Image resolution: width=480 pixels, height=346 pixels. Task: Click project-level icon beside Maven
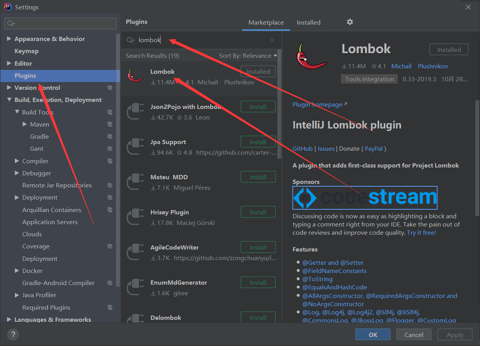click(x=110, y=125)
